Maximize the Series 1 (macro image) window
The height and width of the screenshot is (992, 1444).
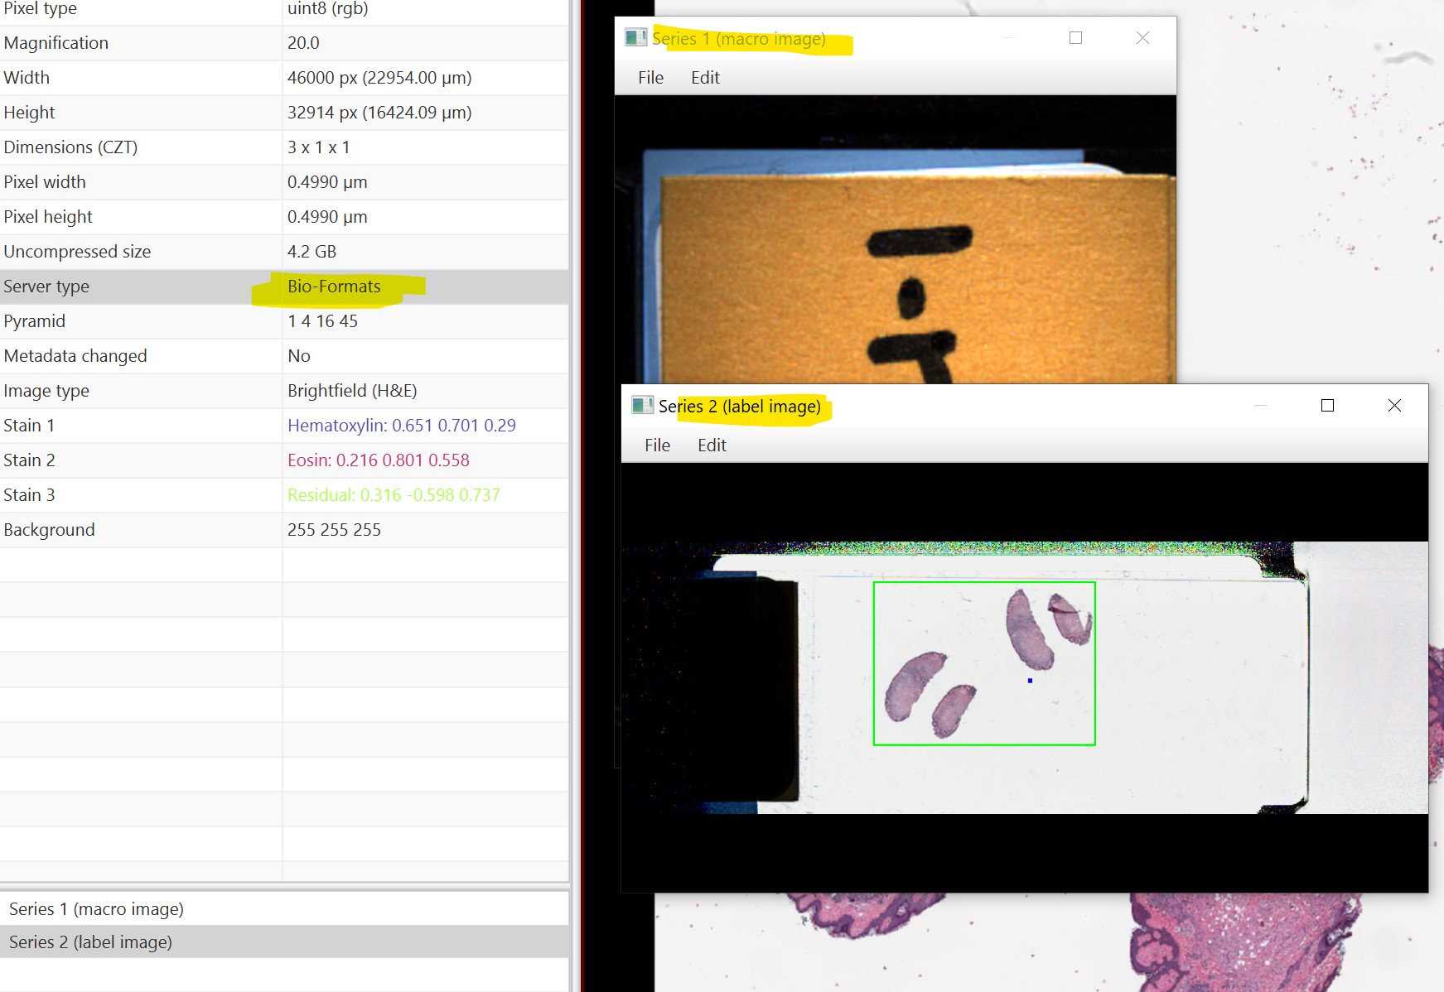point(1075,38)
